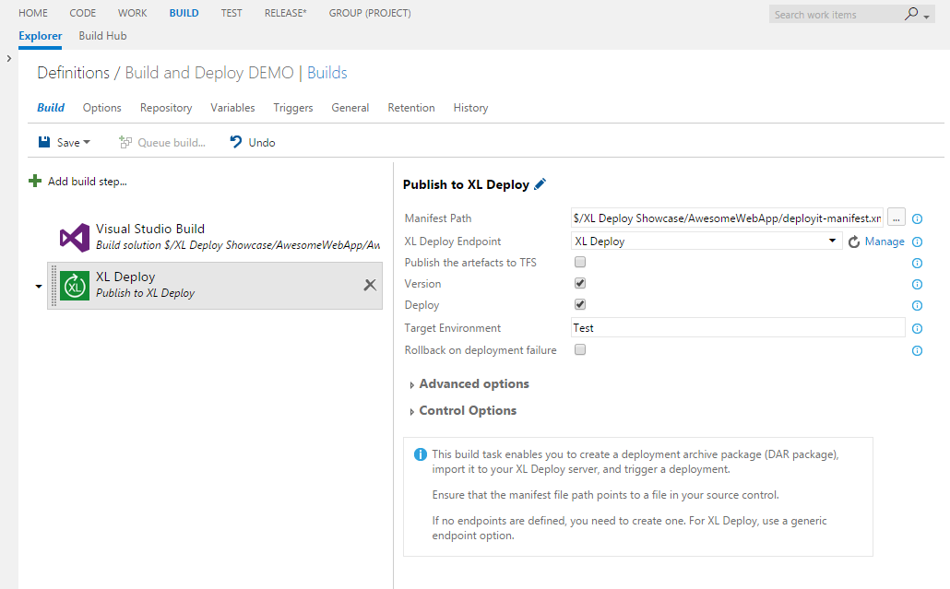Image resolution: width=950 pixels, height=589 pixels.
Task: Click the Target Environment text field
Action: tap(738, 328)
